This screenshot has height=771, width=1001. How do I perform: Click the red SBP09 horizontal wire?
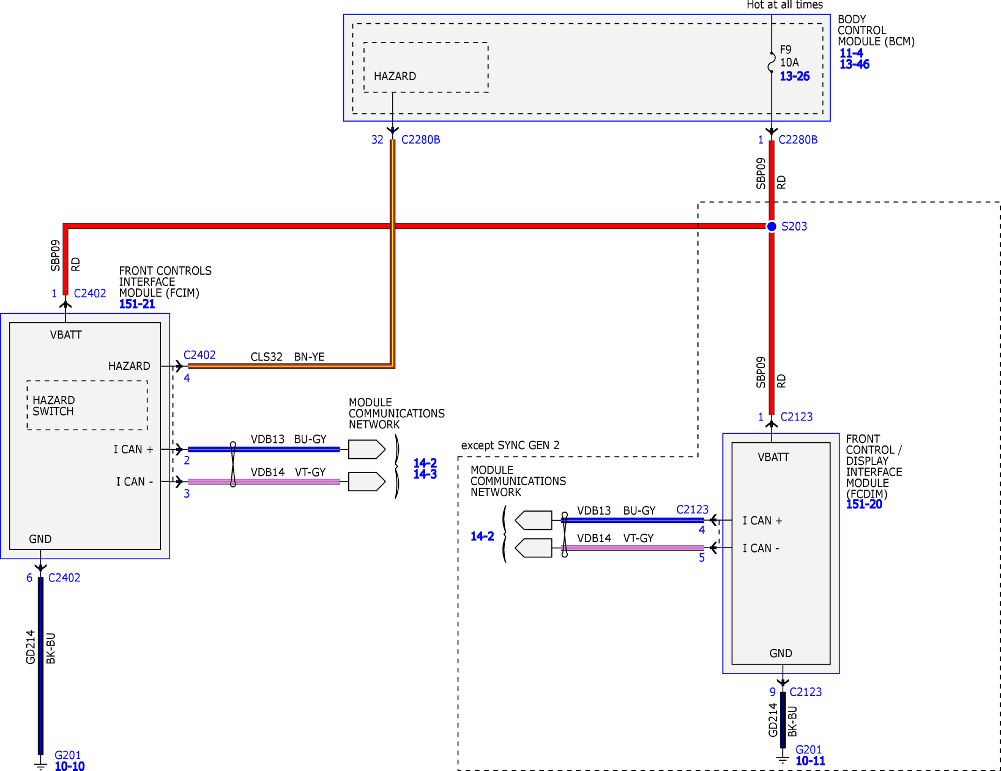[416, 226]
